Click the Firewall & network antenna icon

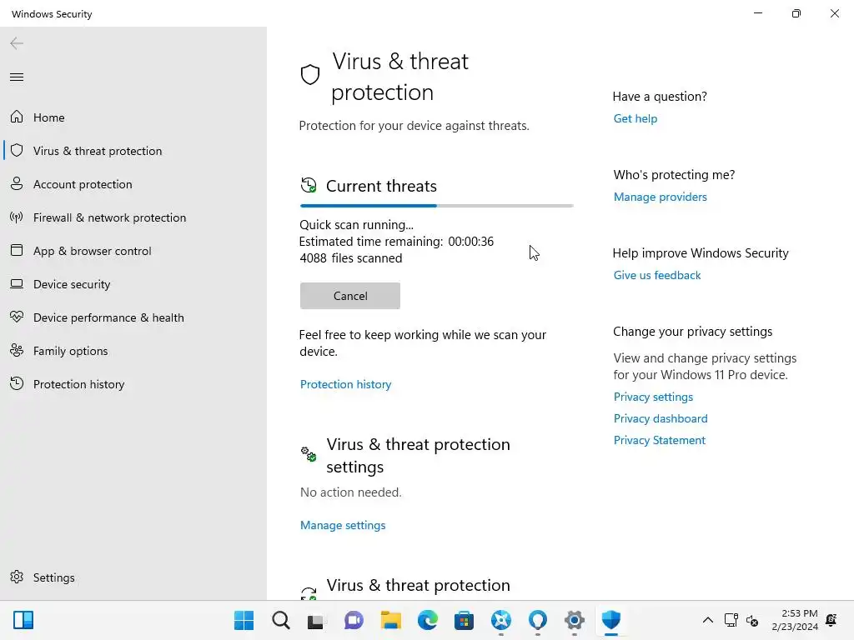tap(17, 217)
